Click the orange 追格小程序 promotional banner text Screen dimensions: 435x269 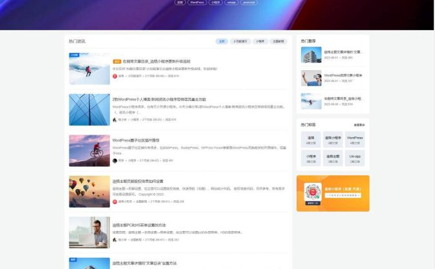(343, 189)
